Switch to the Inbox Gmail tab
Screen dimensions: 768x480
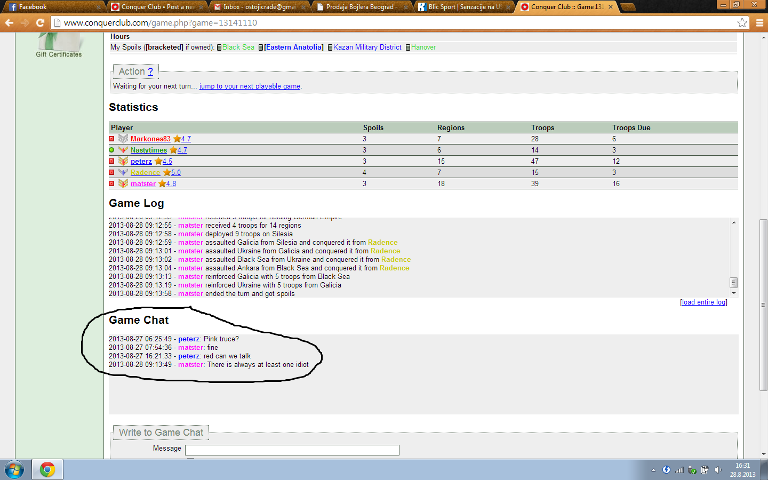259,7
